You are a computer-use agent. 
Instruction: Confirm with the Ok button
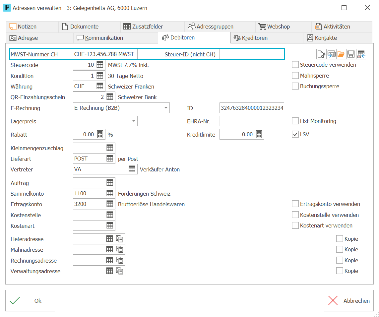pos(30,300)
